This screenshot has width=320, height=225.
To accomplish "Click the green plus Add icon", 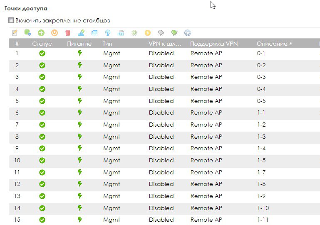I will coord(41,33).
